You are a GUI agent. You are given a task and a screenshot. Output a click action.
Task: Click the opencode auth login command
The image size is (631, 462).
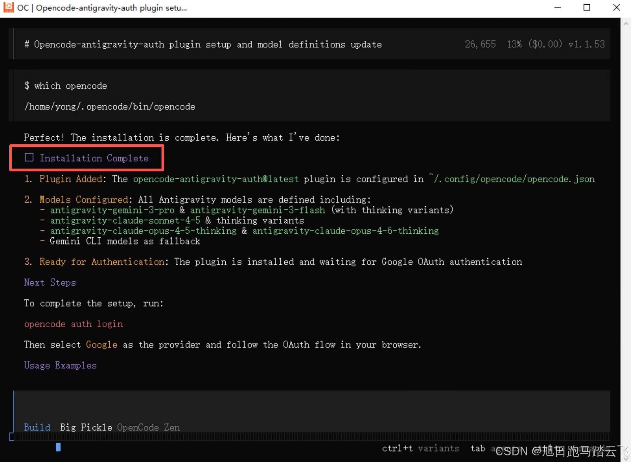[x=74, y=324]
